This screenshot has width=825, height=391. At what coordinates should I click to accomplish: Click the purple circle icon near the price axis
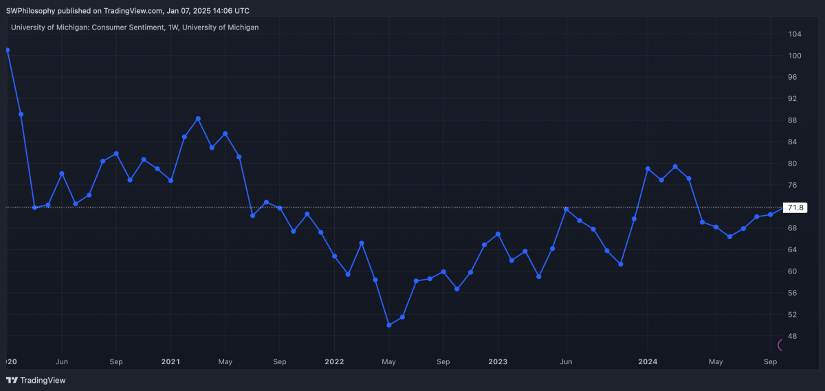[x=782, y=345]
